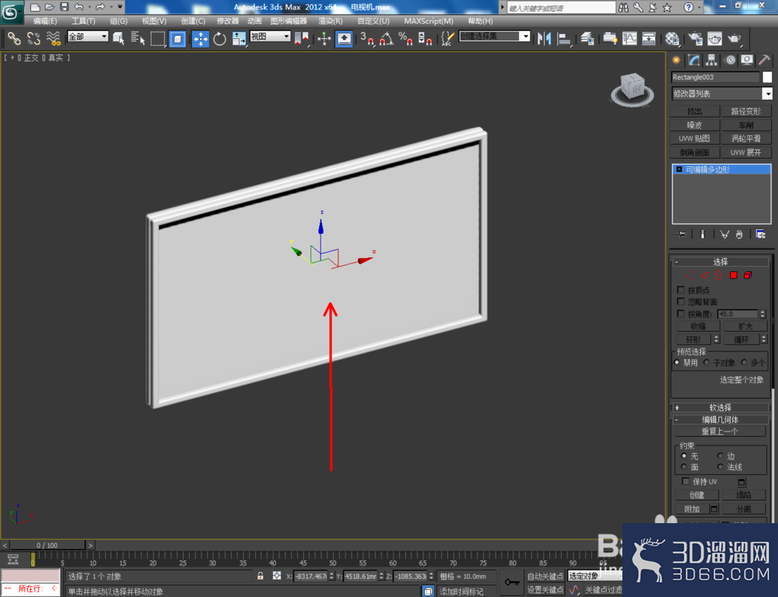Enable the 按角度 checkbox
Image resolution: width=778 pixels, height=597 pixels.
coord(681,313)
